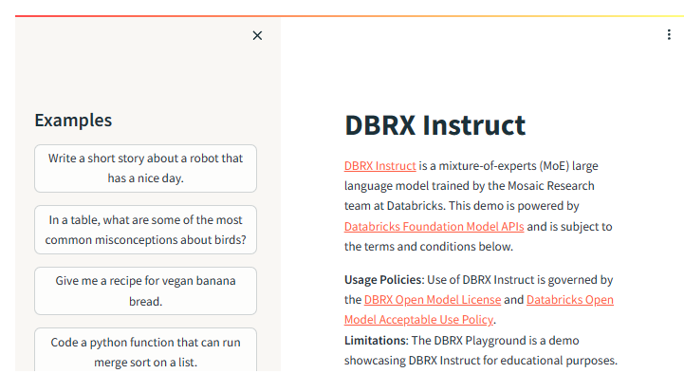Image resolution: width=684 pixels, height=392 pixels.
Task: Open the three-dot main menu
Action: [669, 34]
